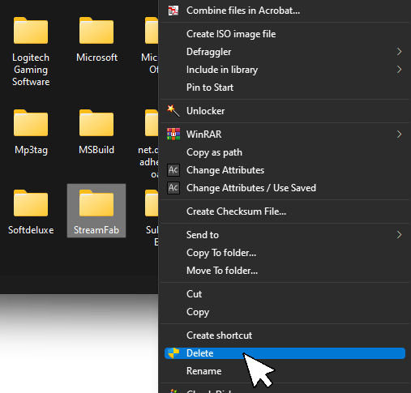The height and width of the screenshot is (393, 411).
Task: Click the Logitech Gaming Software folder name
Action: 31,70
